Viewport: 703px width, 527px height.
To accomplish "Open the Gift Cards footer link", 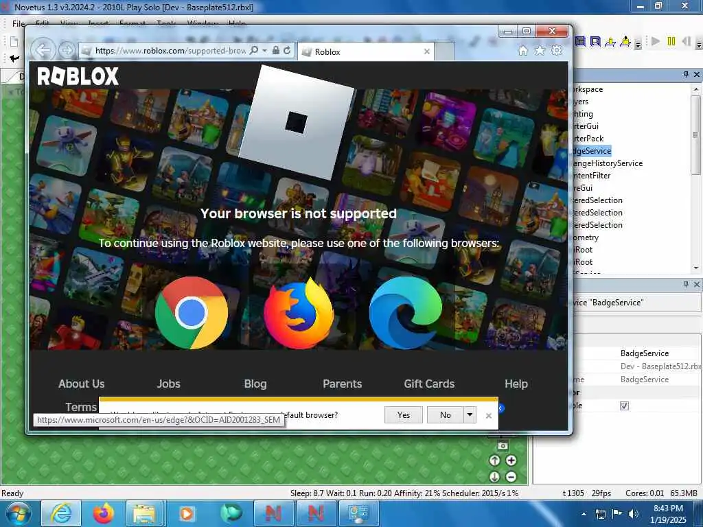I will 429,384.
